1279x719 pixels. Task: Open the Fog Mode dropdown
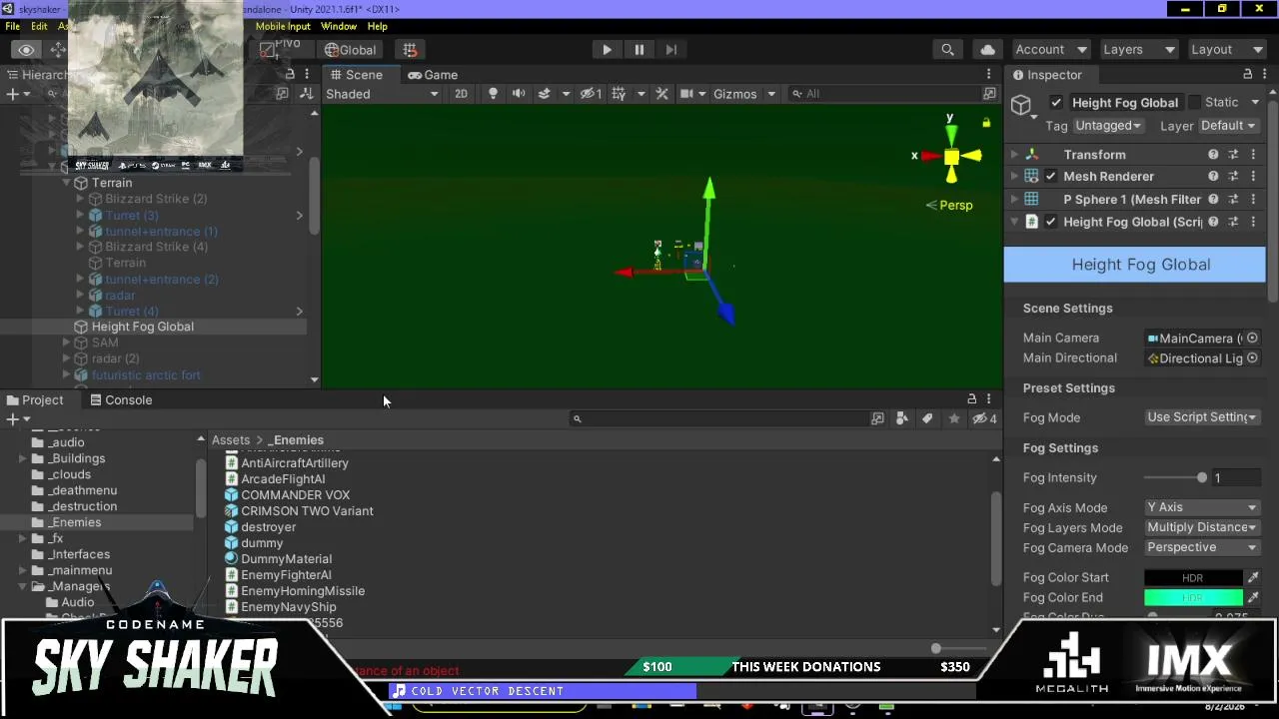(1202, 417)
